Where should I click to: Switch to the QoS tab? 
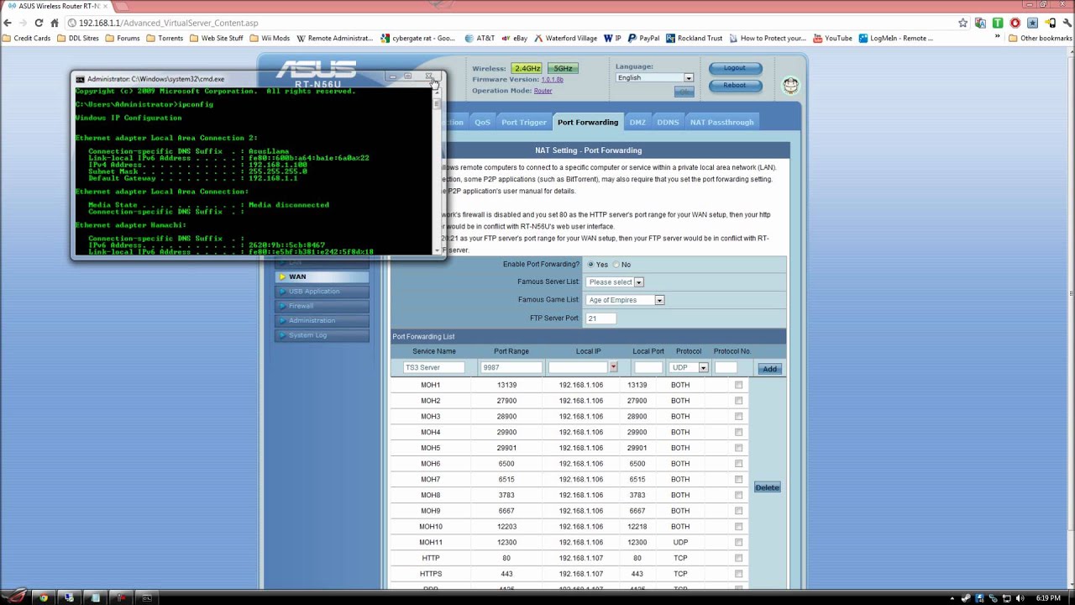pyautogui.click(x=482, y=123)
